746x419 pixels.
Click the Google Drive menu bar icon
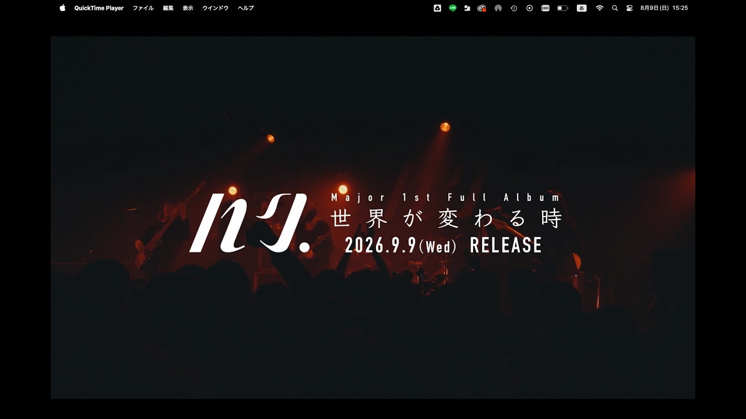point(437,8)
